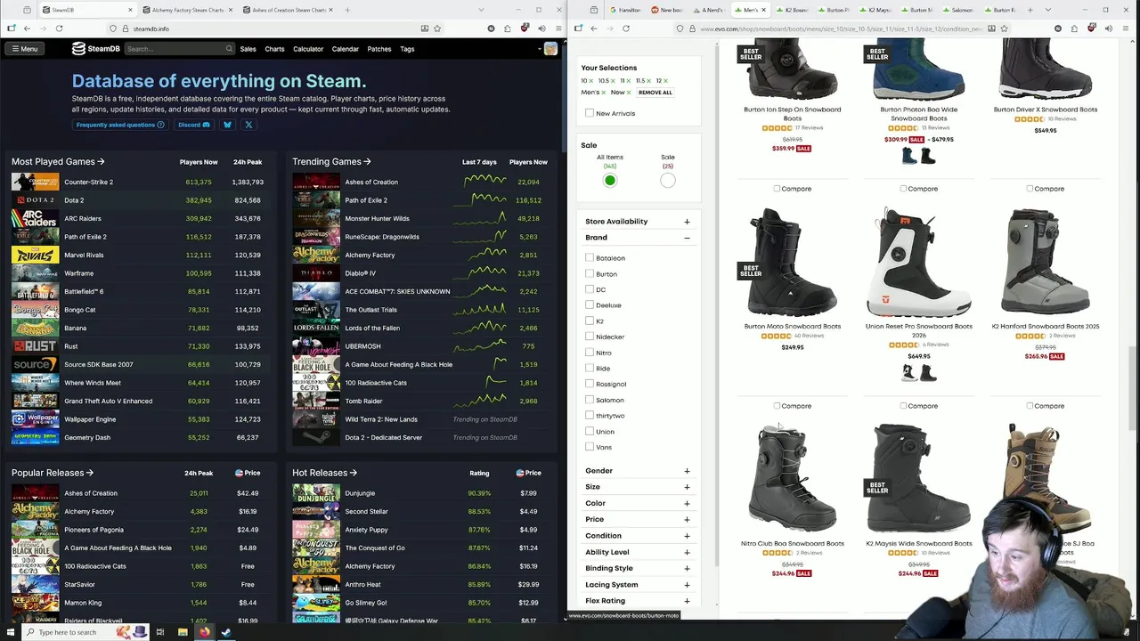Select blue color swatch of Photon Boa boots

(909, 156)
